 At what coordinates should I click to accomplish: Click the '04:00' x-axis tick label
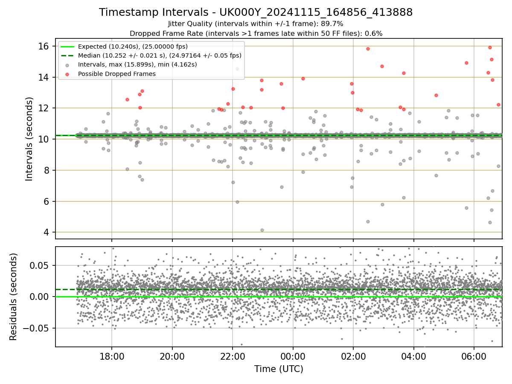[x=413, y=356]
